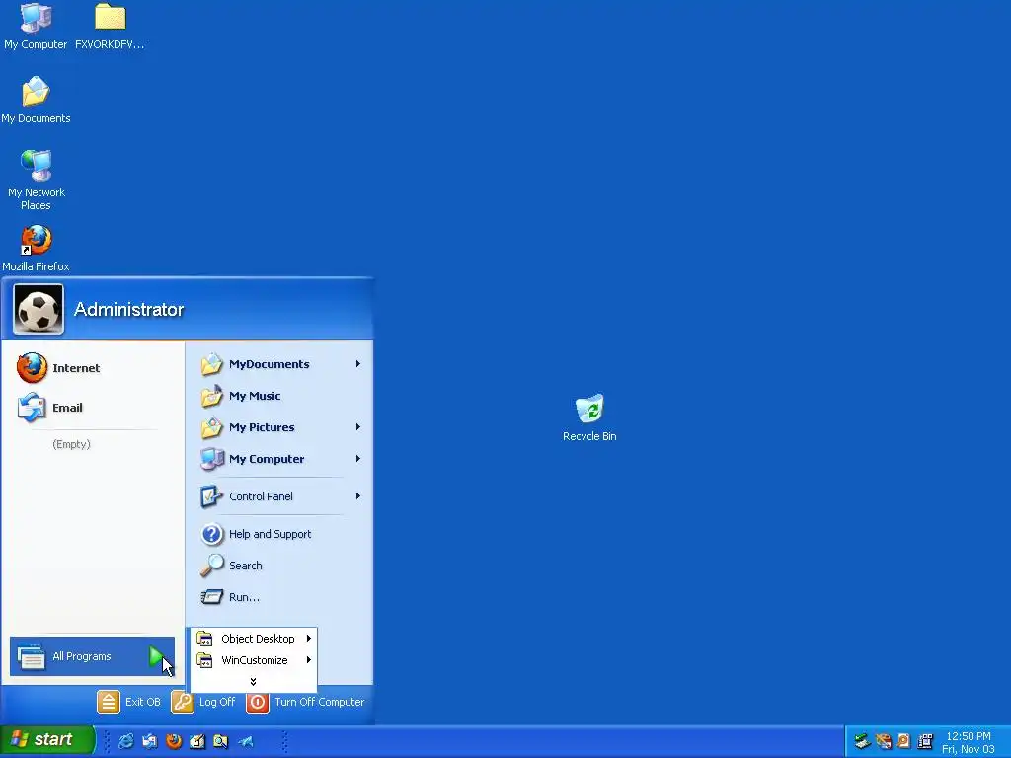Open the Recycle Bin
1011x758 pixels.
589,417
